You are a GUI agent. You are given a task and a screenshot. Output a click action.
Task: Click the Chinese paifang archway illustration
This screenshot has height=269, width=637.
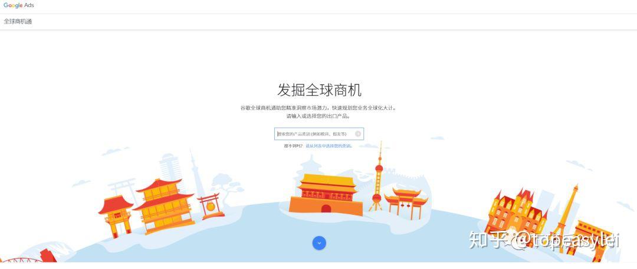[406, 204]
